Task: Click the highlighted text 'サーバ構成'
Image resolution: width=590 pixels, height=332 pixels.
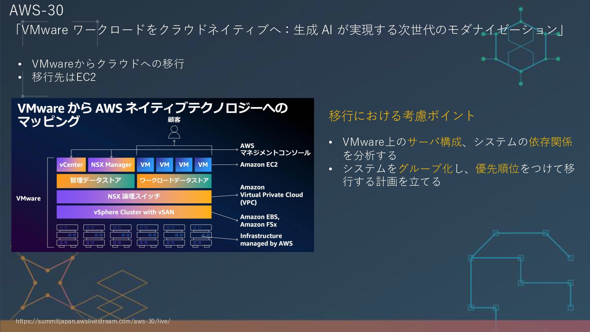Action: [435, 142]
